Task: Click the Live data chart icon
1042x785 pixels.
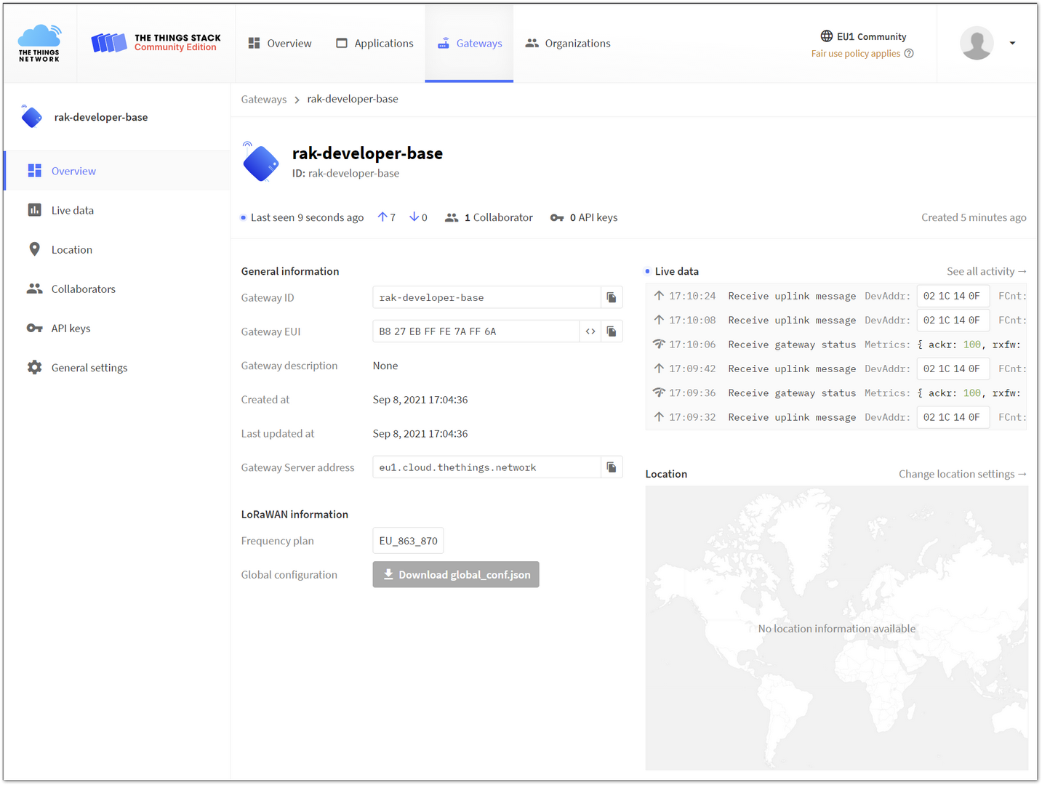Action: [x=34, y=210]
